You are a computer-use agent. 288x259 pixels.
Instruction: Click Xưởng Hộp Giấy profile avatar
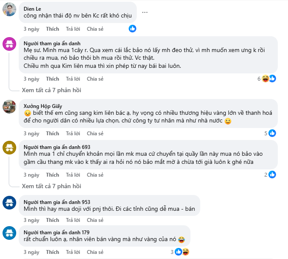tap(9, 107)
